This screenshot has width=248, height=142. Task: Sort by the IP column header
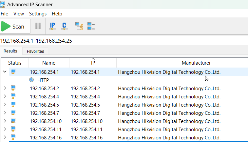(93, 63)
